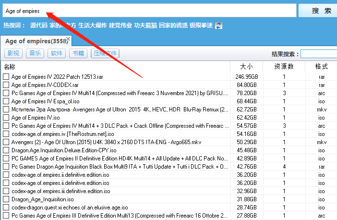Open hot search term 回家的诱惑
The width and height of the screenshot is (337, 220).
point(173,25)
